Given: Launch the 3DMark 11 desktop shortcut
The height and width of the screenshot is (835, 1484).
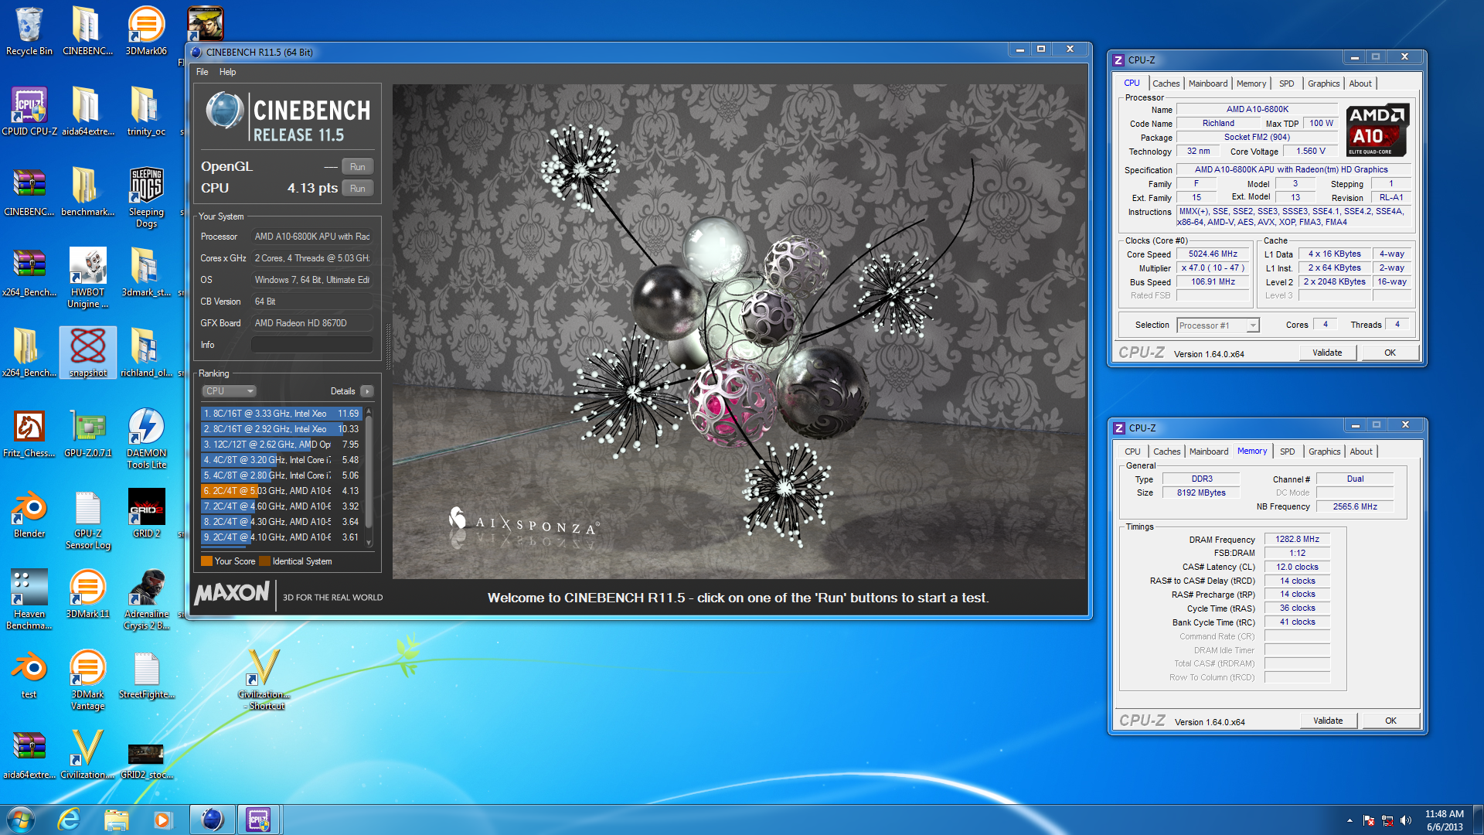Looking at the screenshot, I should click(87, 595).
